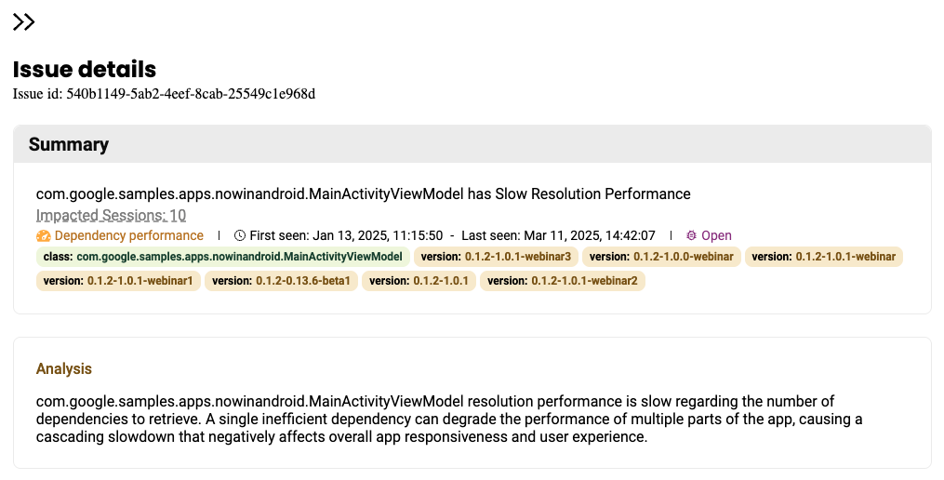
Task: Click the clock icon before First seen
Action: click(x=240, y=235)
